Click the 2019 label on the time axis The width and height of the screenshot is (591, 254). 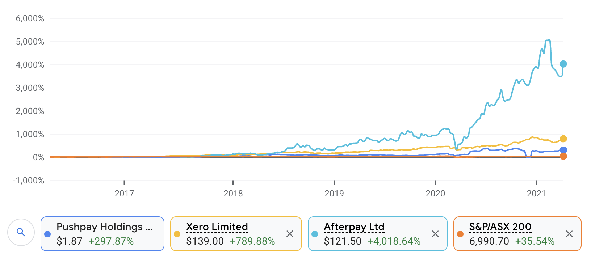pyautogui.click(x=334, y=194)
